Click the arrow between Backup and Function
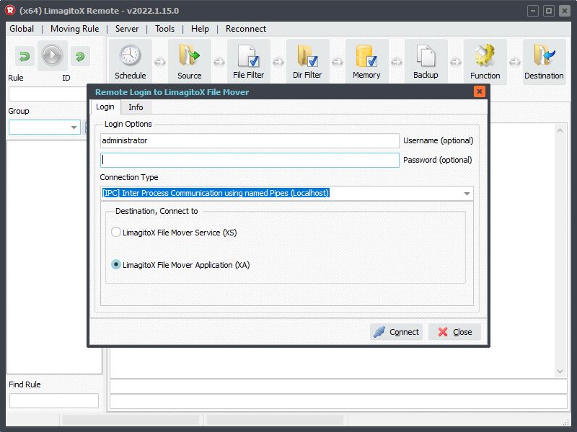The image size is (577, 432). (x=456, y=62)
